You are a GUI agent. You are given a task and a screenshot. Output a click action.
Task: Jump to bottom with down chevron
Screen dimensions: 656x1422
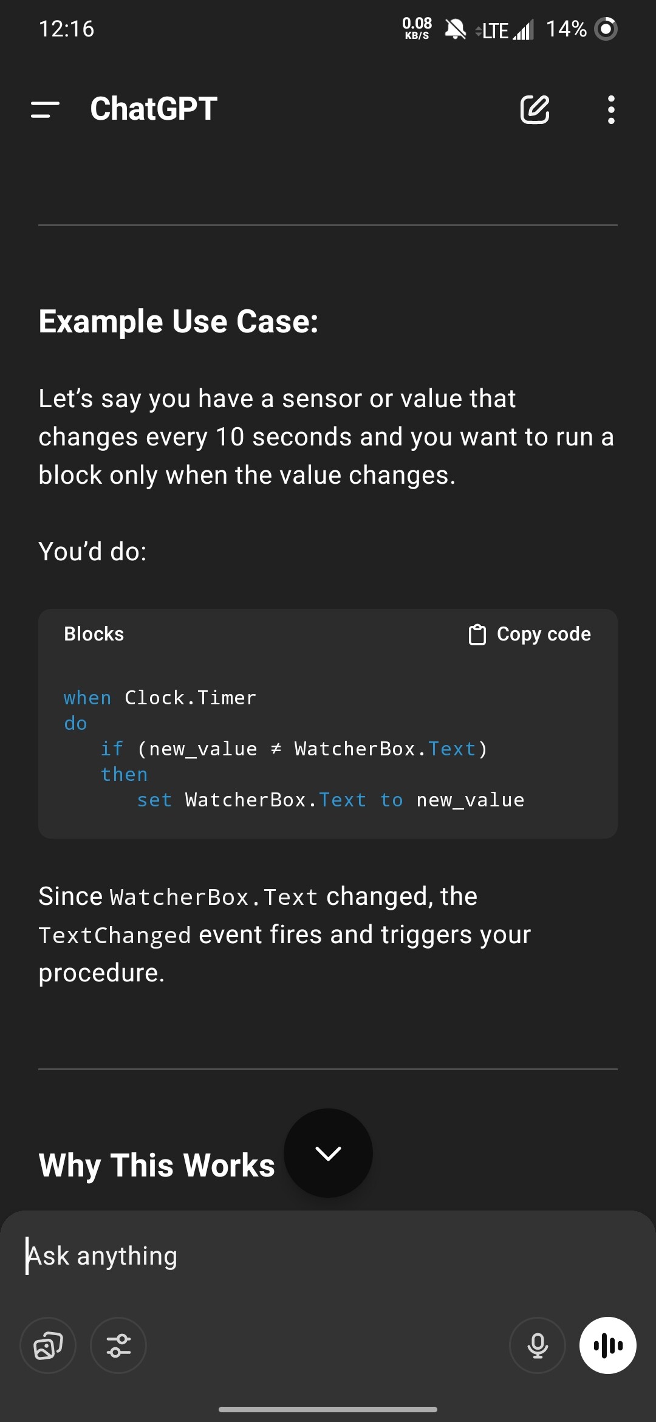328,1153
